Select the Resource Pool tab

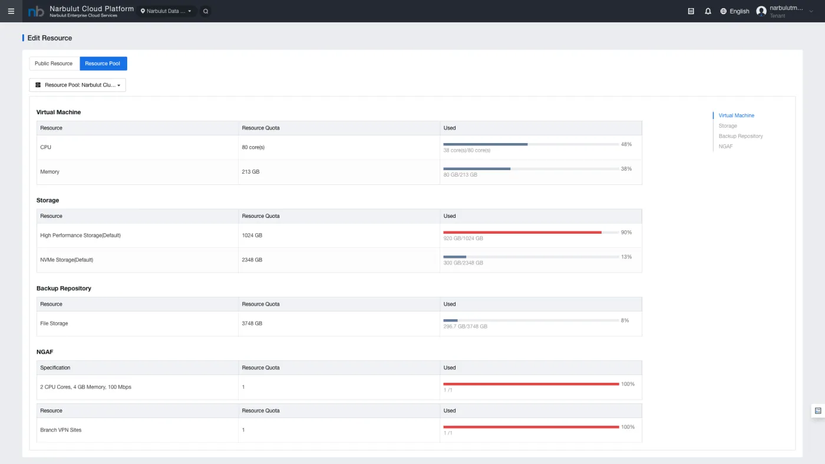[103, 64]
